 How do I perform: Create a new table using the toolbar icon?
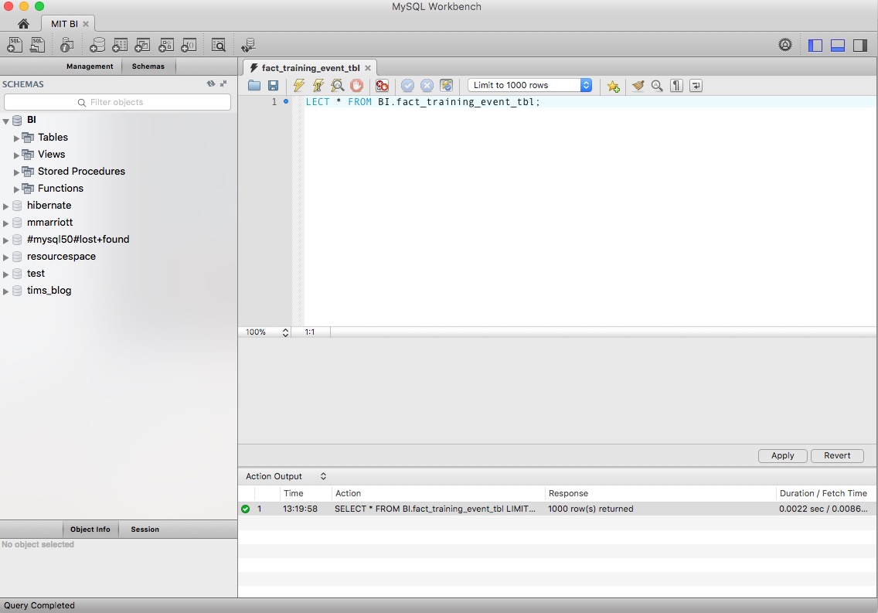[120, 44]
